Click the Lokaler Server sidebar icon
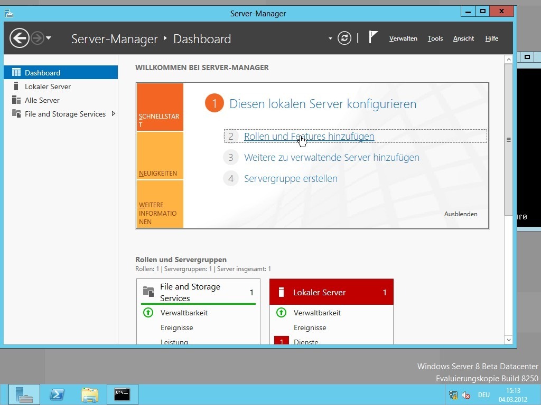The width and height of the screenshot is (541, 405). [16, 86]
